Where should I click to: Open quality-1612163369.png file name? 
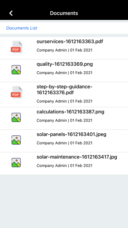(65, 64)
